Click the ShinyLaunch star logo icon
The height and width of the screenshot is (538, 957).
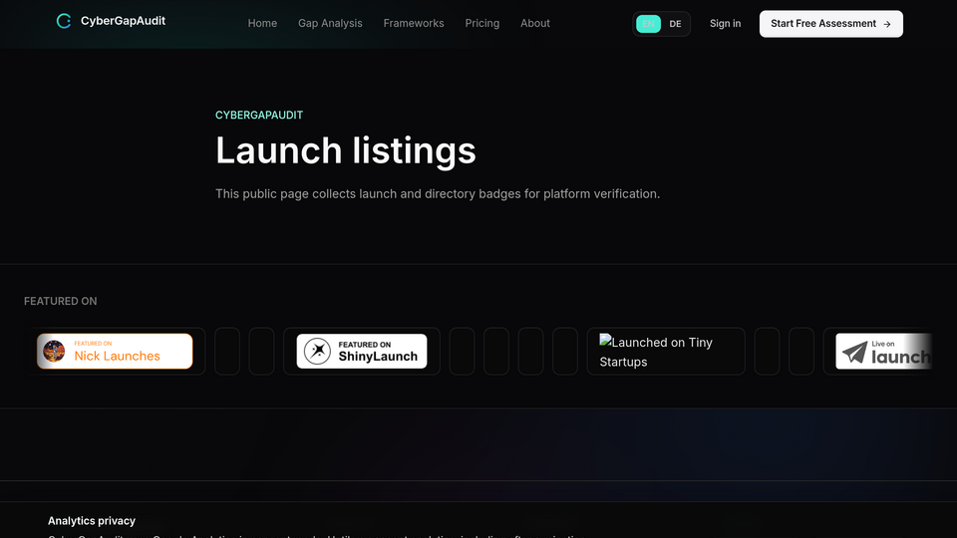tap(317, 351)
